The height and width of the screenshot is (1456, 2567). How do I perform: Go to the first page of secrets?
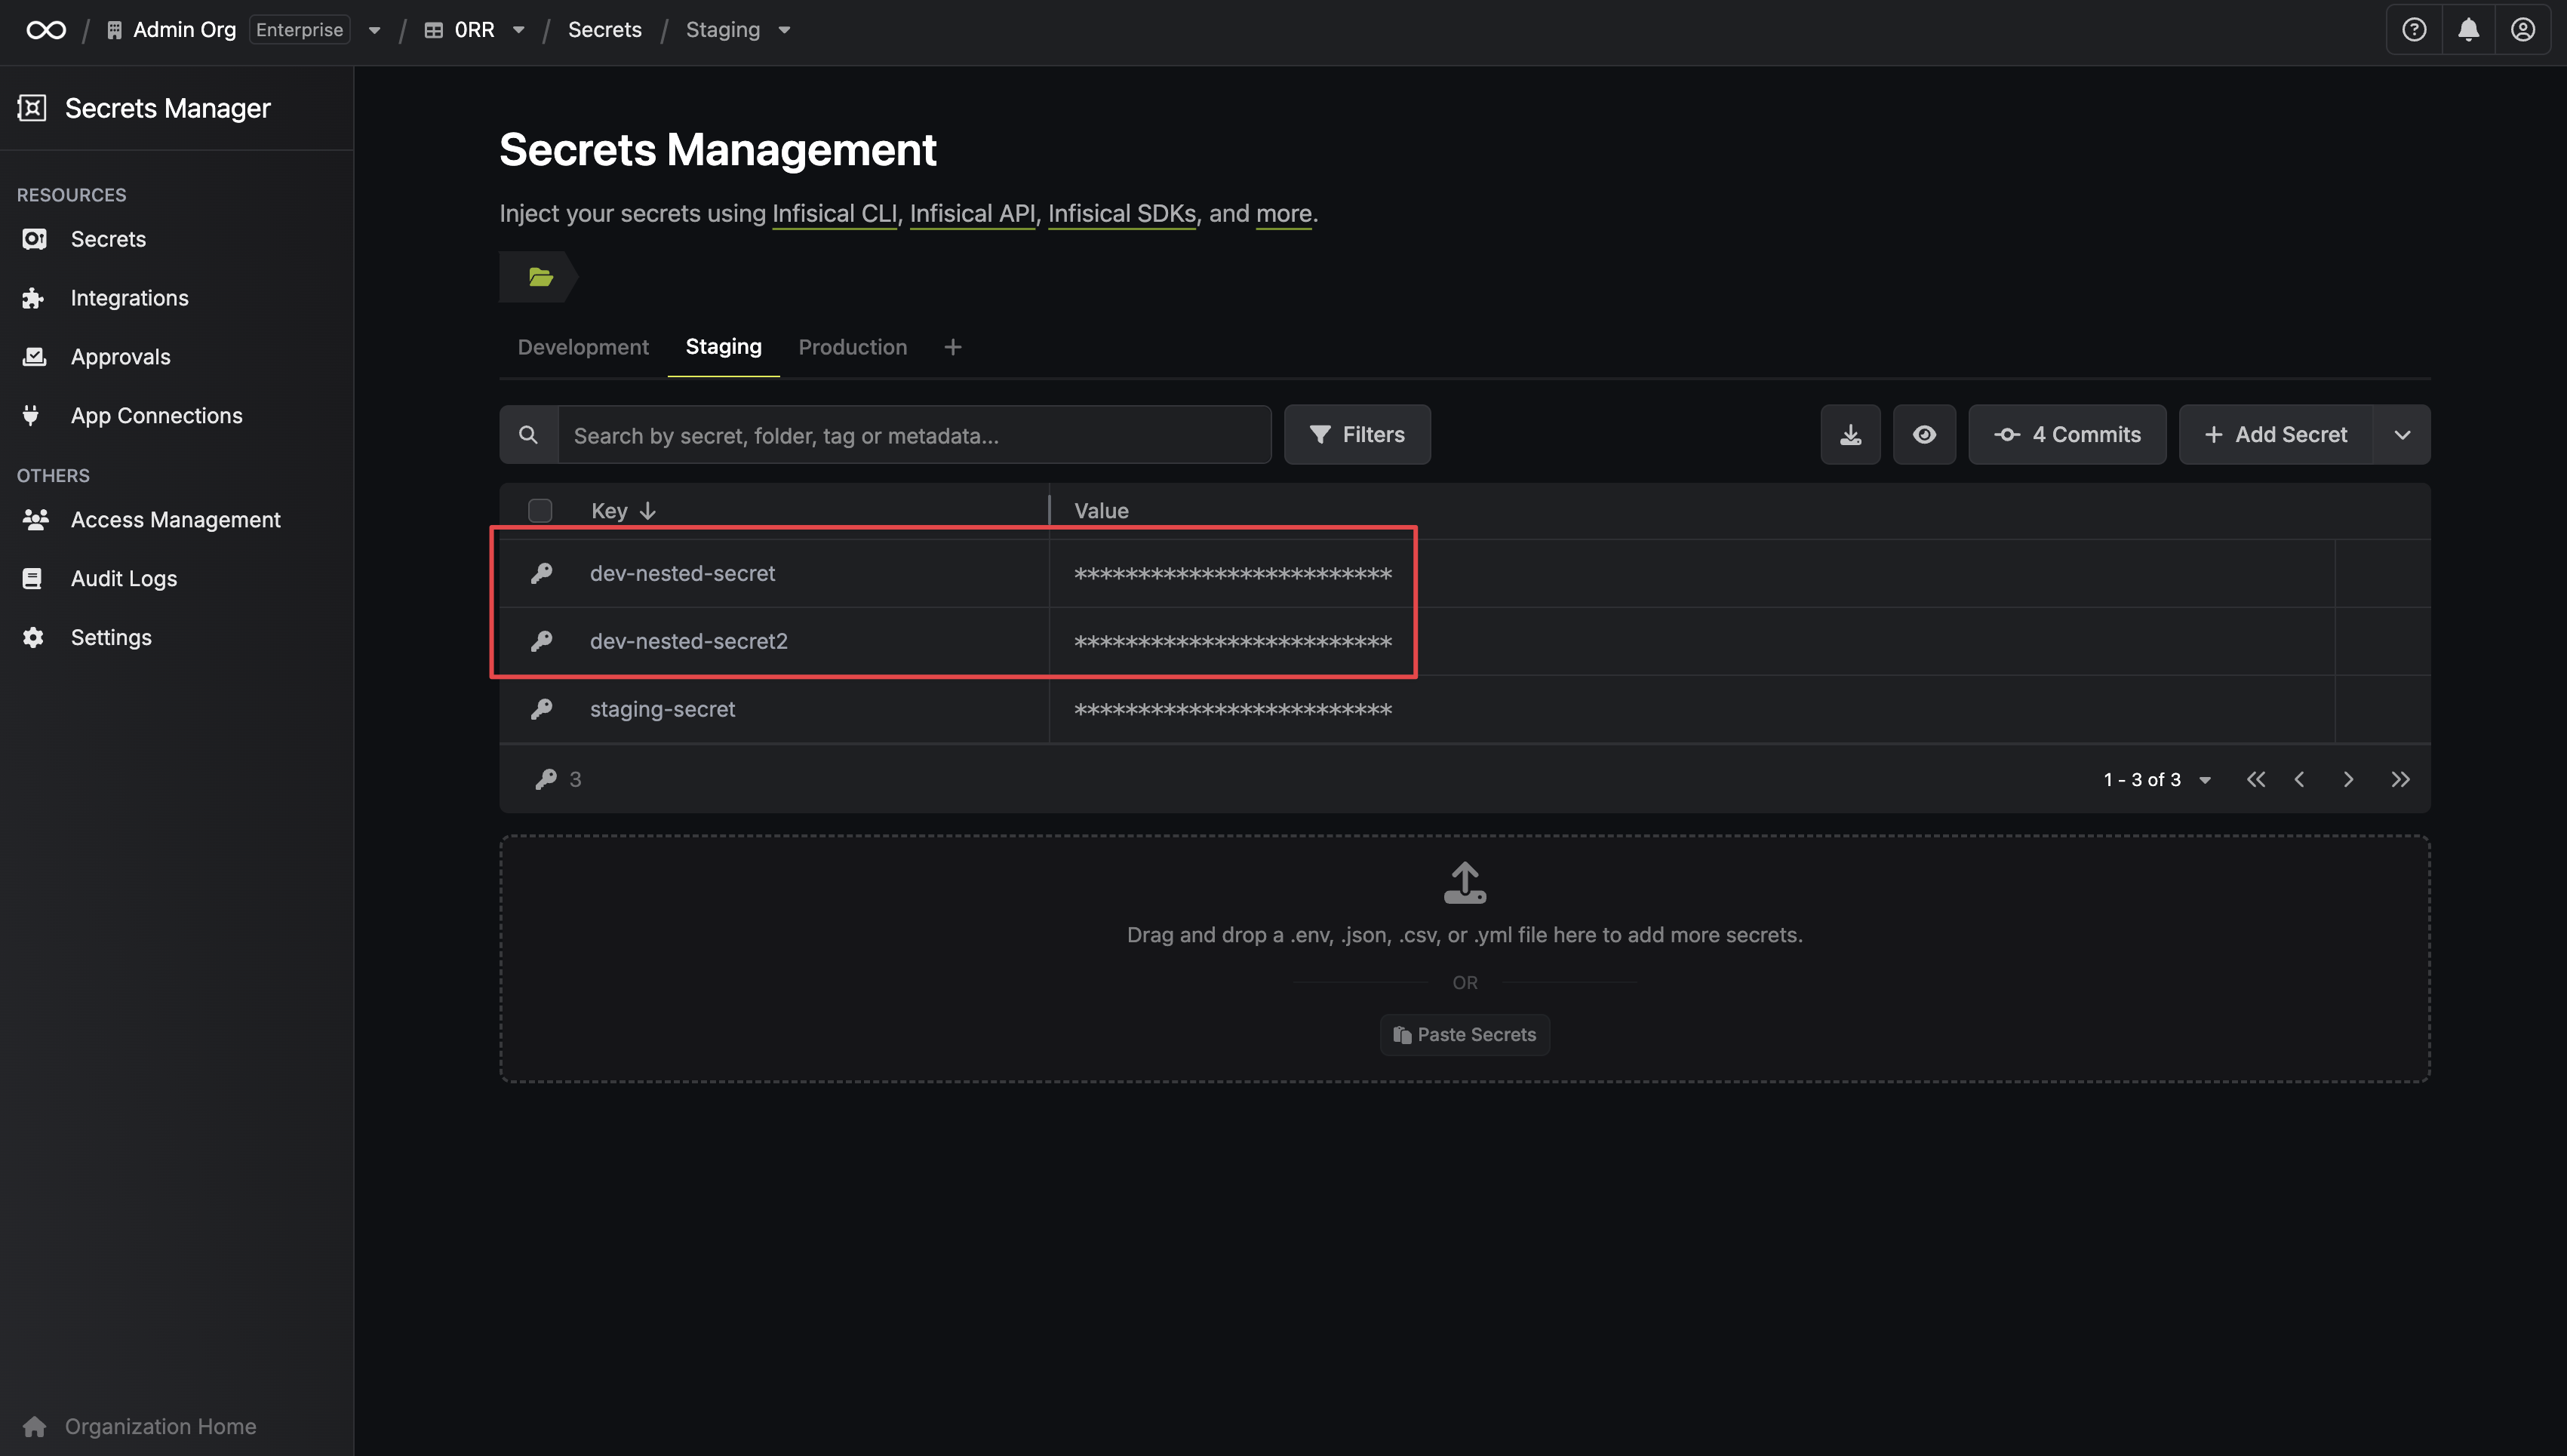tap(2256, 779)
